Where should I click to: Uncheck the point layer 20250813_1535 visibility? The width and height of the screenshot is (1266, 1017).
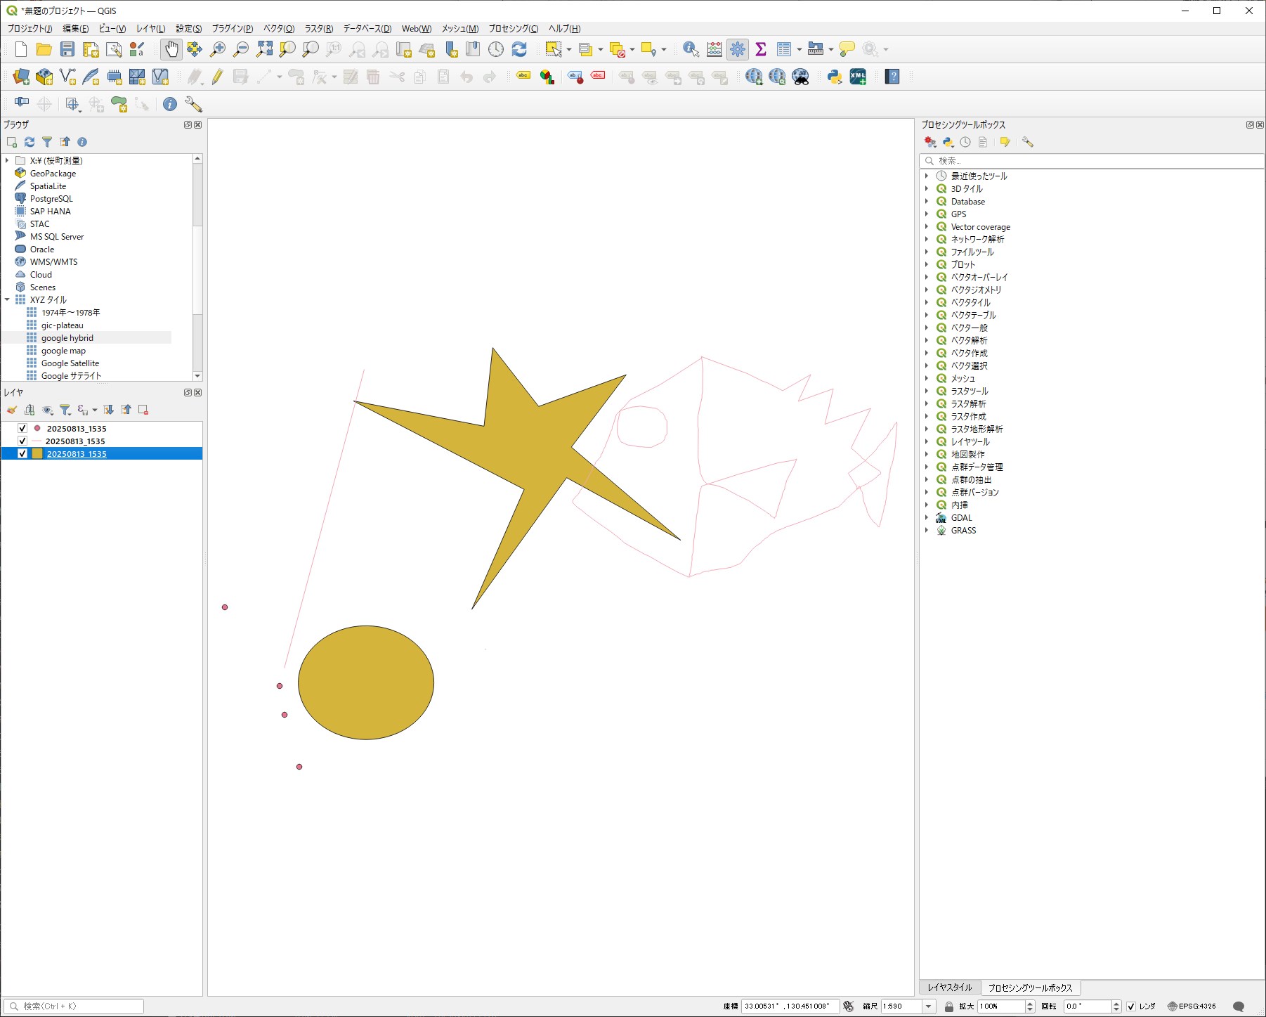[22, 429]
